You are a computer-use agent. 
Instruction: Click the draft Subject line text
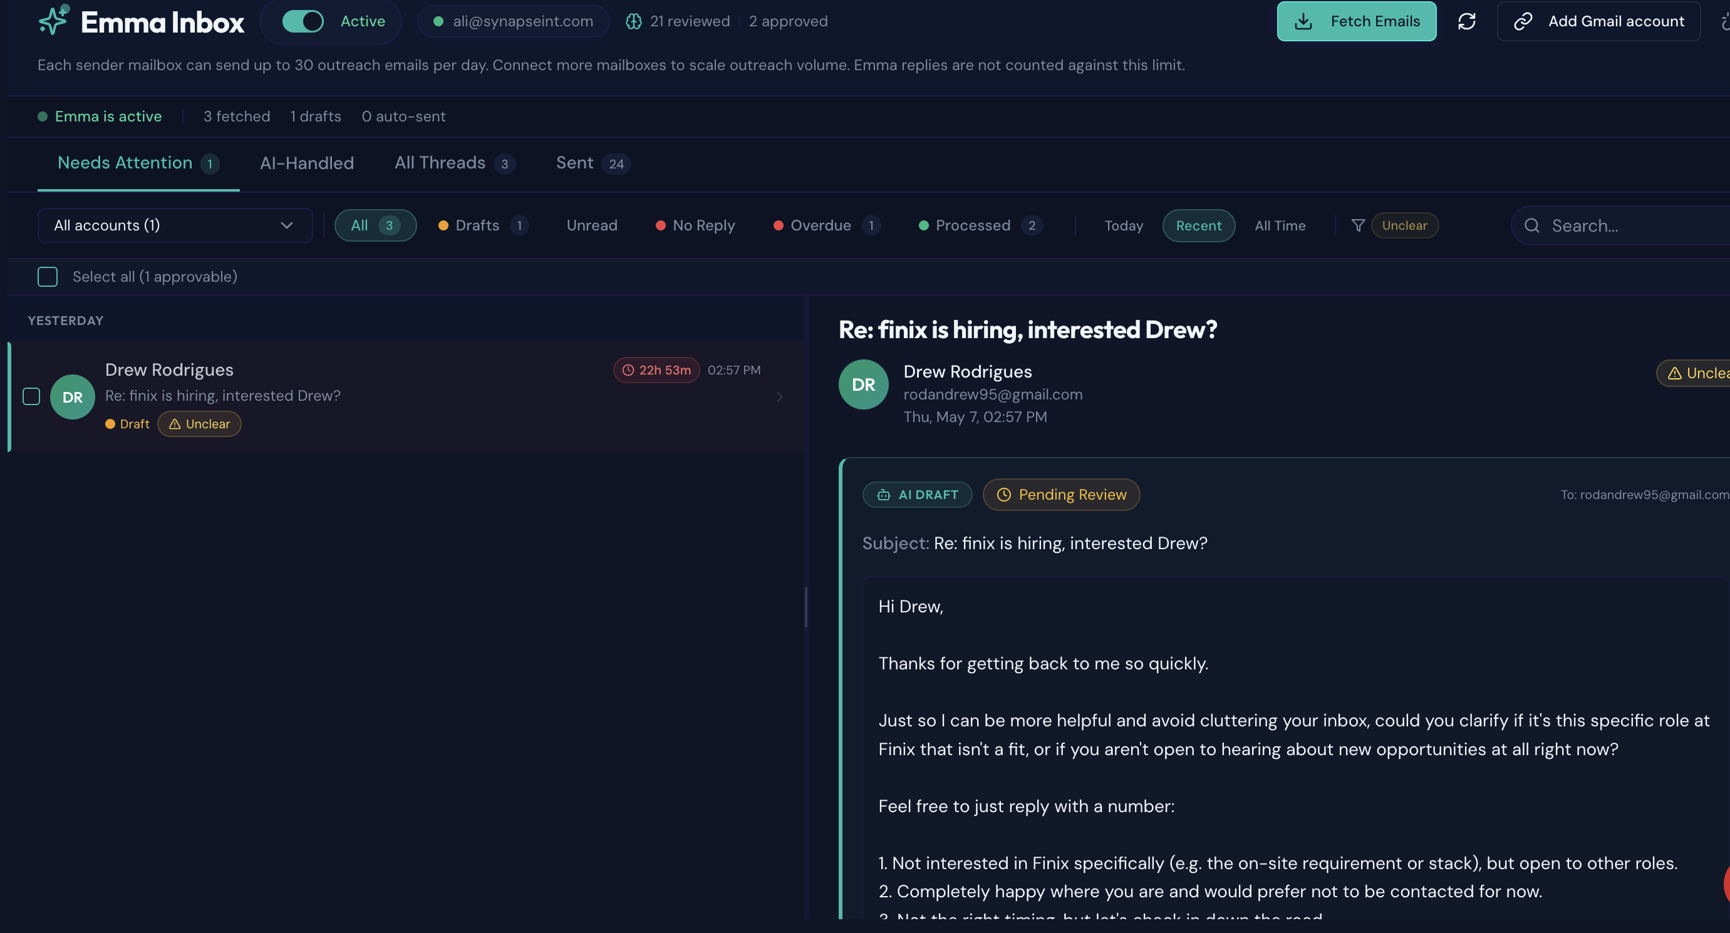(1034, 543)
